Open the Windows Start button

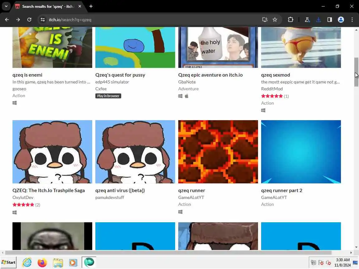point(8,262)
